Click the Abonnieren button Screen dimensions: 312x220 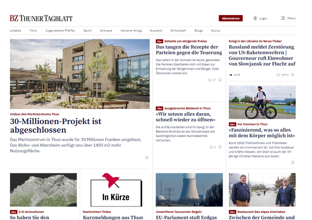point(230,18)
